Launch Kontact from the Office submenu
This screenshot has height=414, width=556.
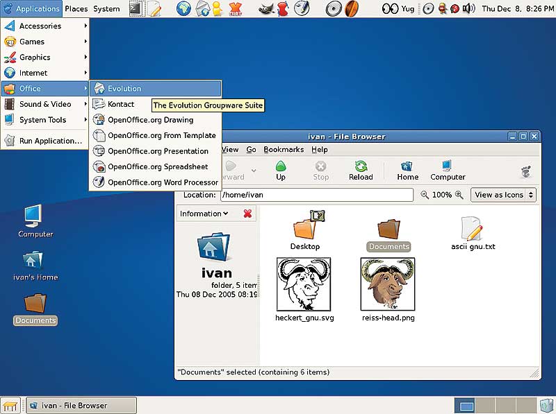[x=120, y=104]
